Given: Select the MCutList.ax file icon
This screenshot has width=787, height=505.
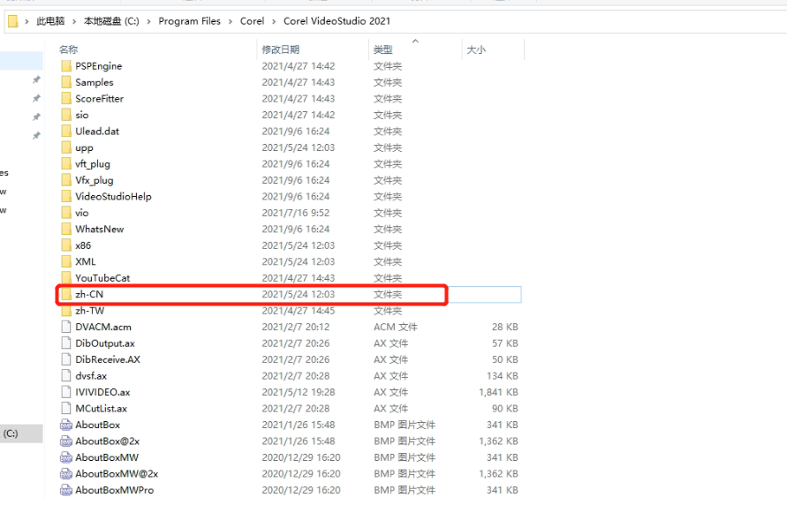Looking at the screenshot, I should tap(66, 409).
